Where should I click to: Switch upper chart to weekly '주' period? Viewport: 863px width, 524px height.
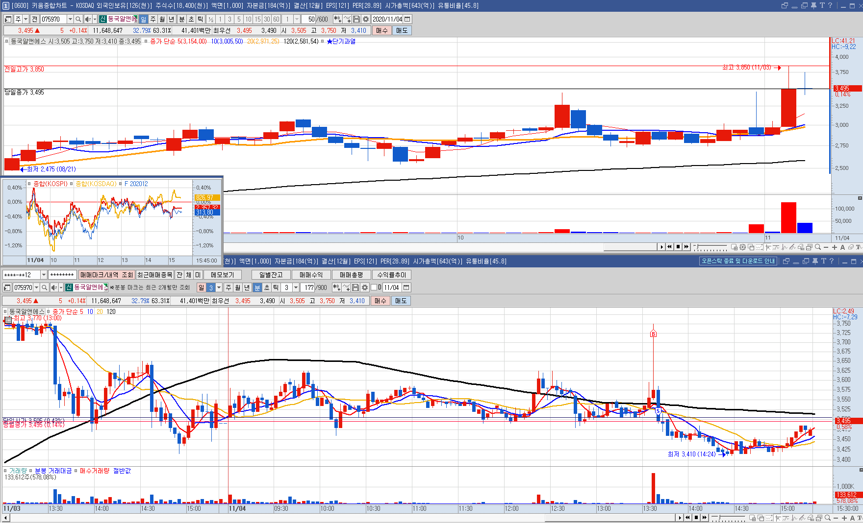click(153, 19)
